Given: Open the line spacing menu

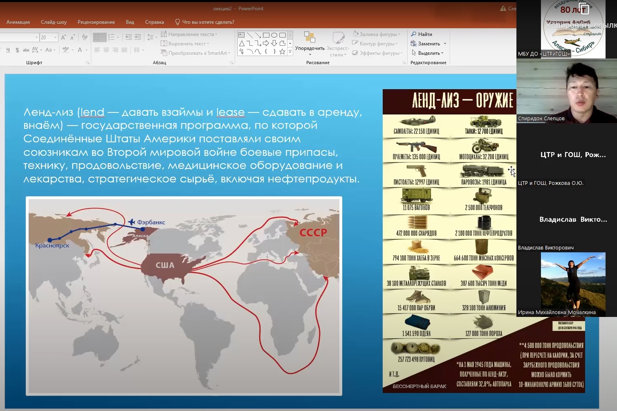Looking at the screenshot, I should (152, 37).
